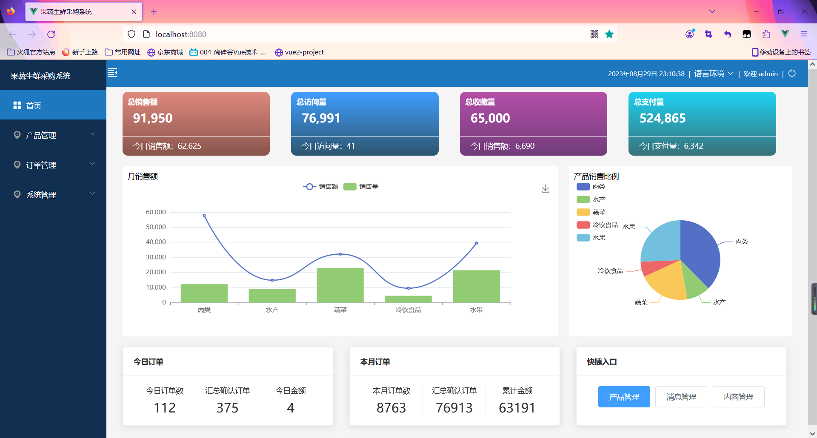817x438 pixels.
Task: Click the 蔬菜 bar in the sales chart
Action: pyautogui.click(x=340, y=285)
